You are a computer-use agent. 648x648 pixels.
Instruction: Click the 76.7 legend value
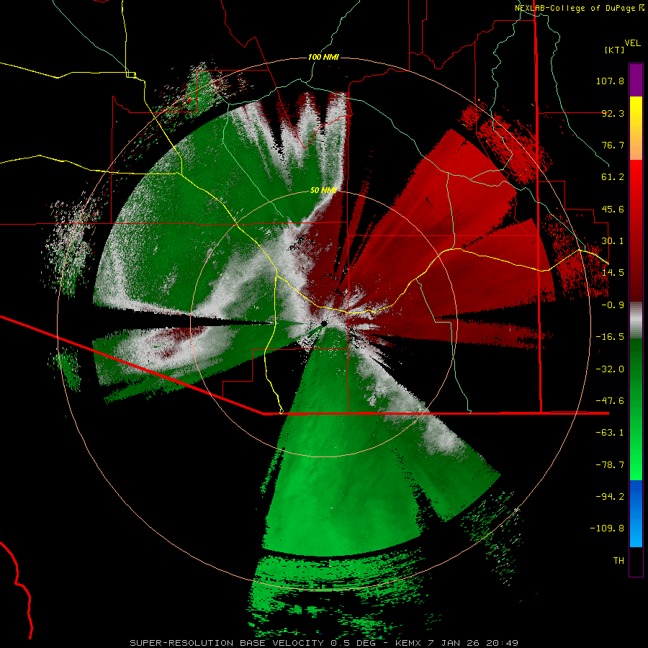coord(613,145)
